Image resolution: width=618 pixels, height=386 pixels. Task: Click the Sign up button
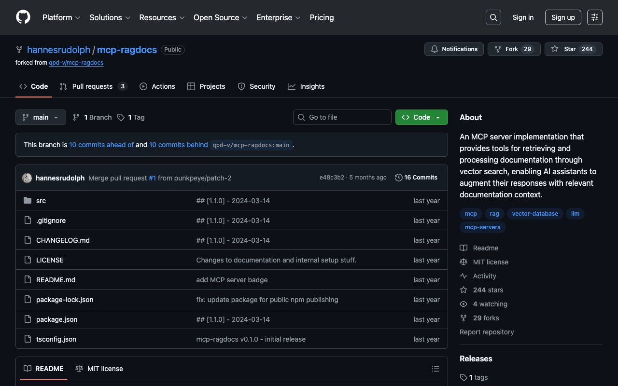(x=563, y=17)
